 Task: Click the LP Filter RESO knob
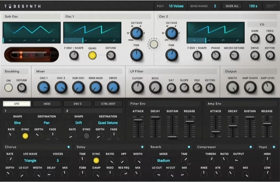point(155,87)
